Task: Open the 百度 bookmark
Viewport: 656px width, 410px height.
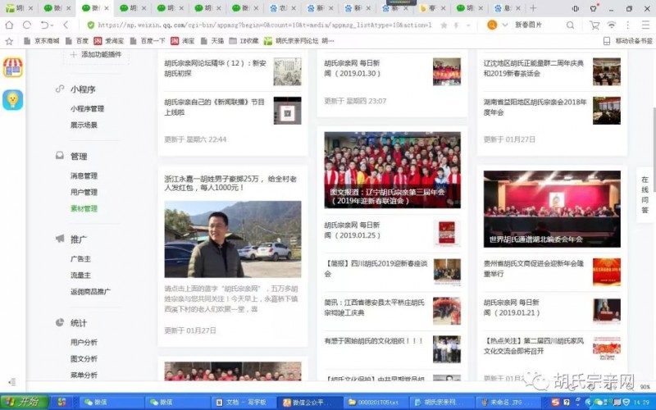Action: (77, 41)
